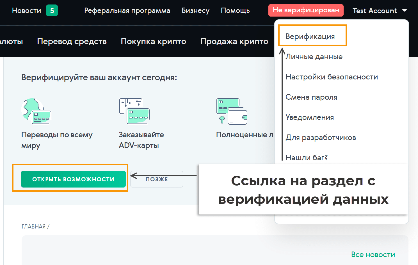The height and width of the screenshot is (265, 418).
Task: Select 'Смена пароля' menu item
Action: (x=311, y=97)
